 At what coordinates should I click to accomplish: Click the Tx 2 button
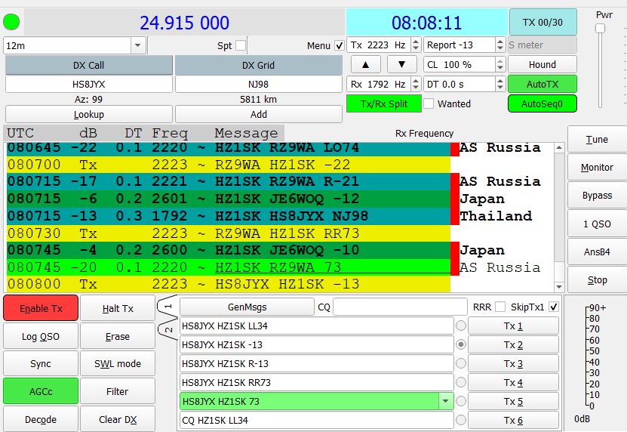pyautogui.click(x=513, y=344)
